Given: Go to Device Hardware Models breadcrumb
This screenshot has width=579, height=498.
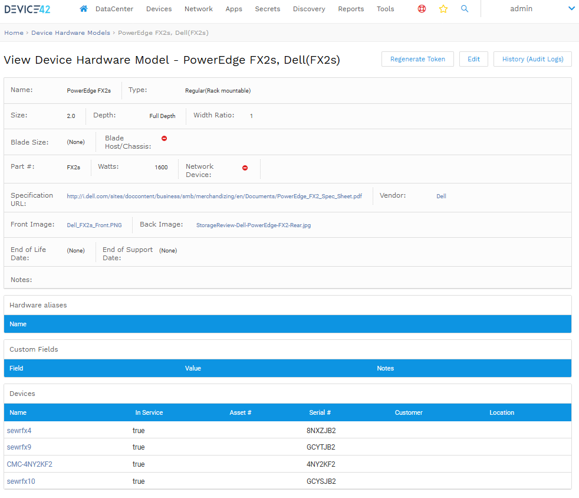Looking at the screenshot, I should (71, 33).
